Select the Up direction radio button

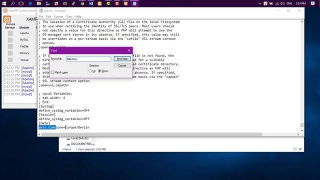tap(90, 71)
